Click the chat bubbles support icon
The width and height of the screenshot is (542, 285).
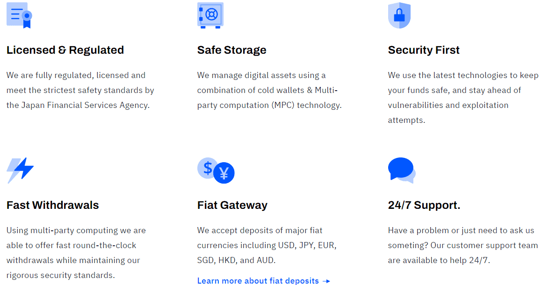pyautogui.click(x=402, y=171)
